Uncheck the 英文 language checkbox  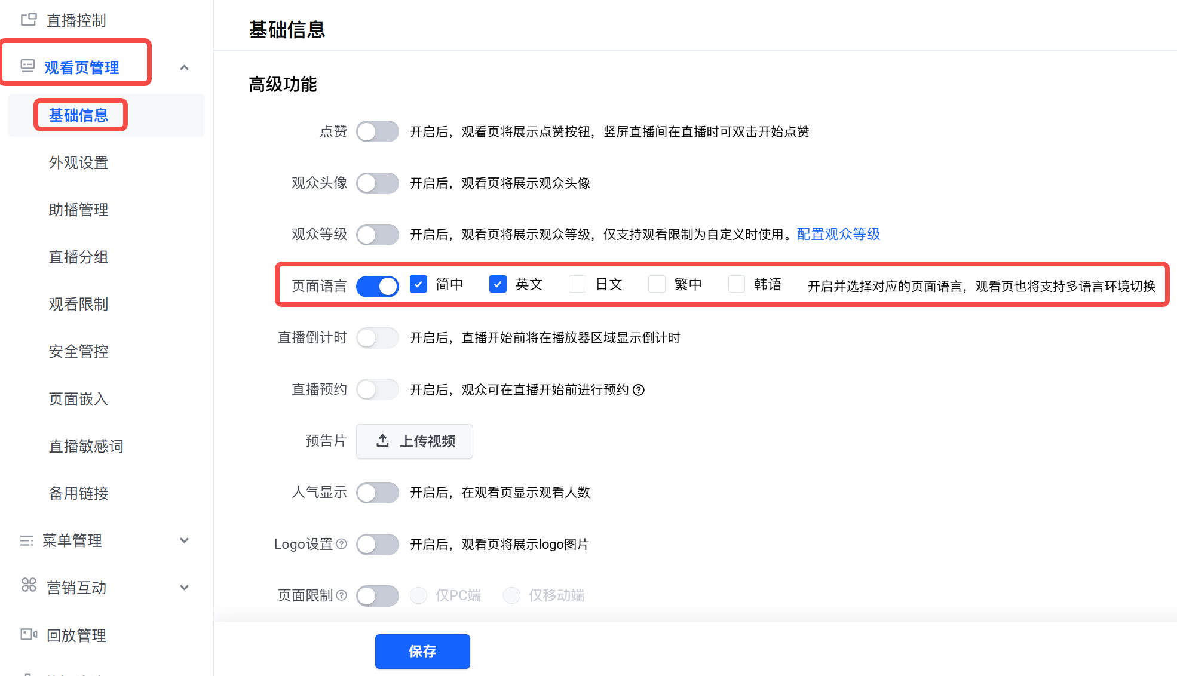click(498, 284)
